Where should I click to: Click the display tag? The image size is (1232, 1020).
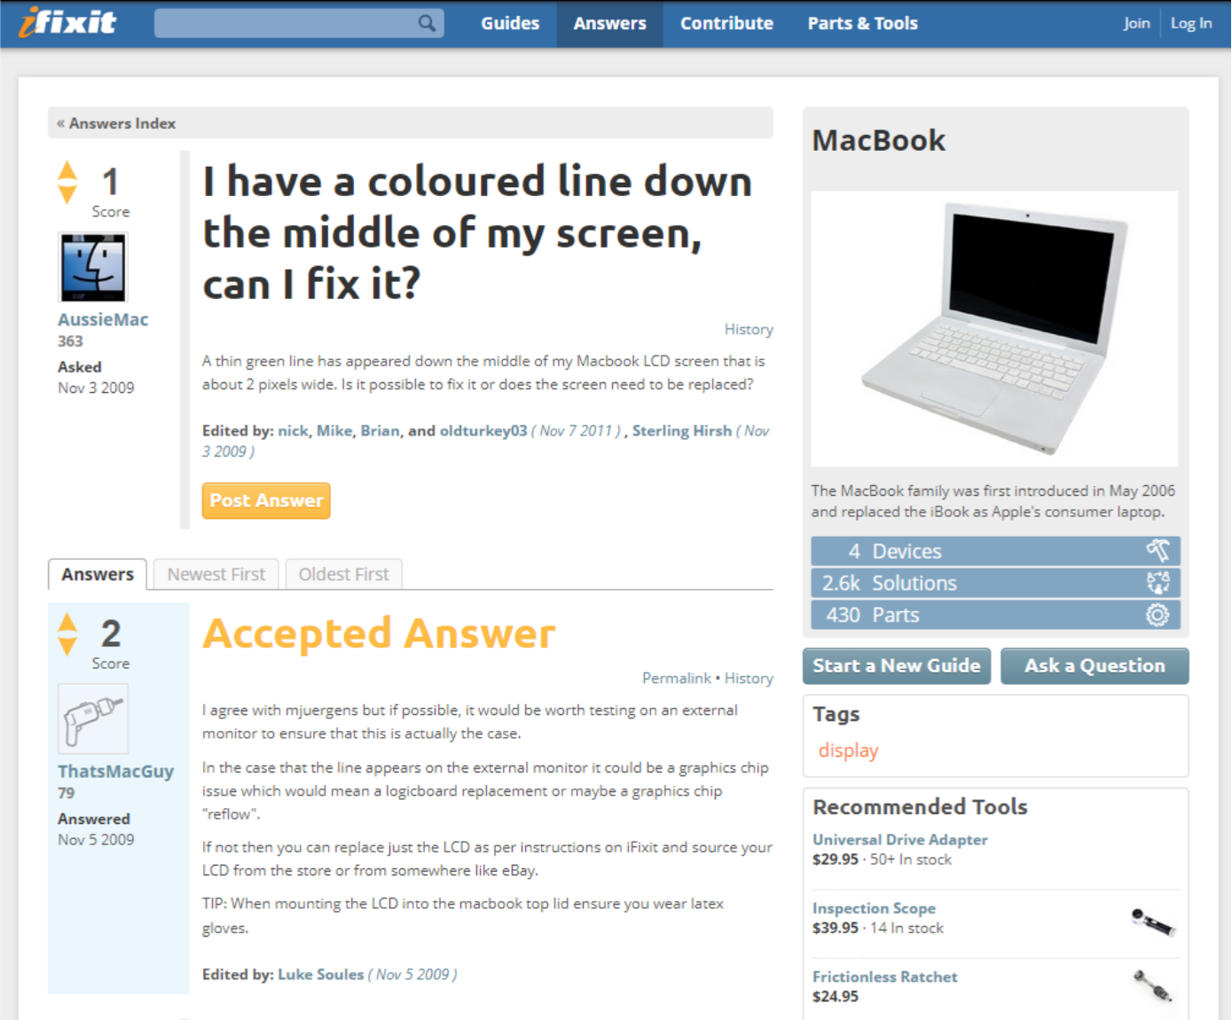click(x=848, y=750)
